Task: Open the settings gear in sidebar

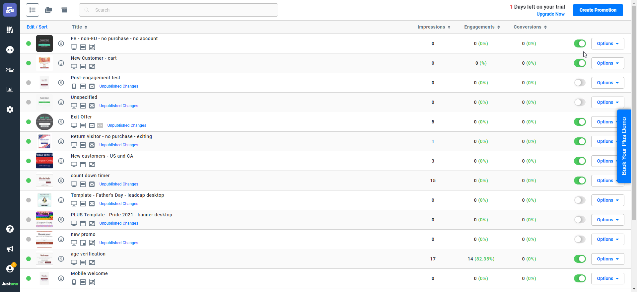Action: pyautogui.click(x=10, y=110)
